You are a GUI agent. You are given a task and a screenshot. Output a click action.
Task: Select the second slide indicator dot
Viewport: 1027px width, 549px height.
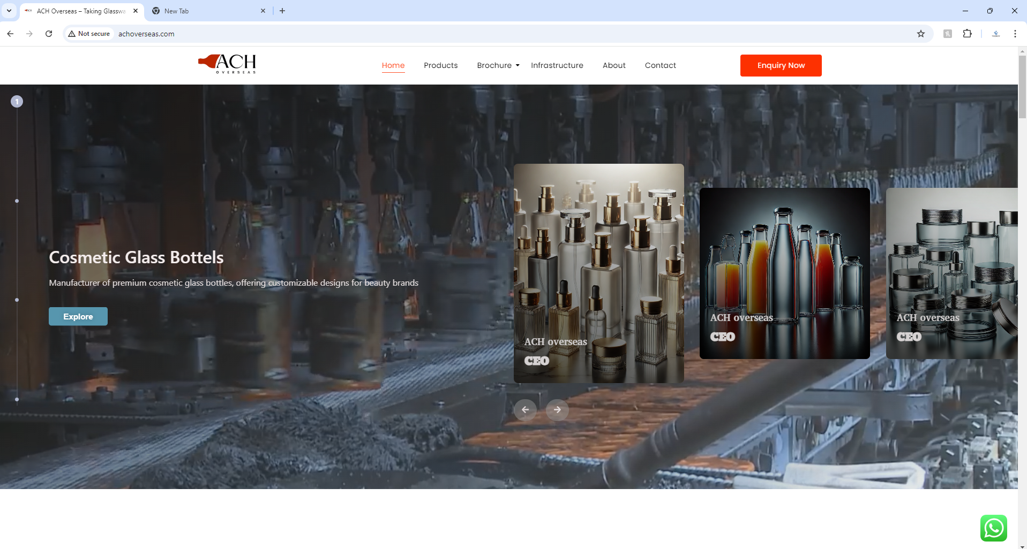pyautogui.click(x=17, y=201)
